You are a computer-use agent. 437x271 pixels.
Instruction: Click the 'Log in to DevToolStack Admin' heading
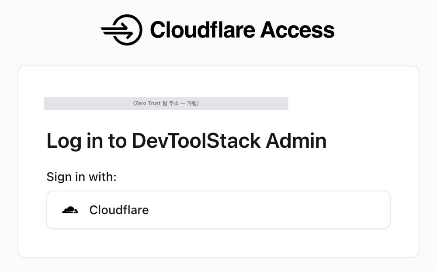187,141
